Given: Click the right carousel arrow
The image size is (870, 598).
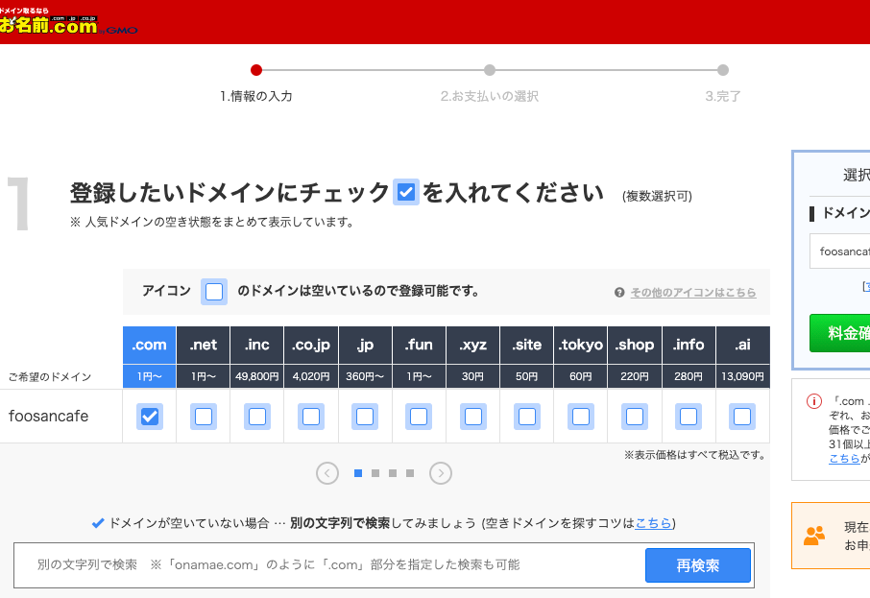Looking at the screenshot, I should coord(441,472).
